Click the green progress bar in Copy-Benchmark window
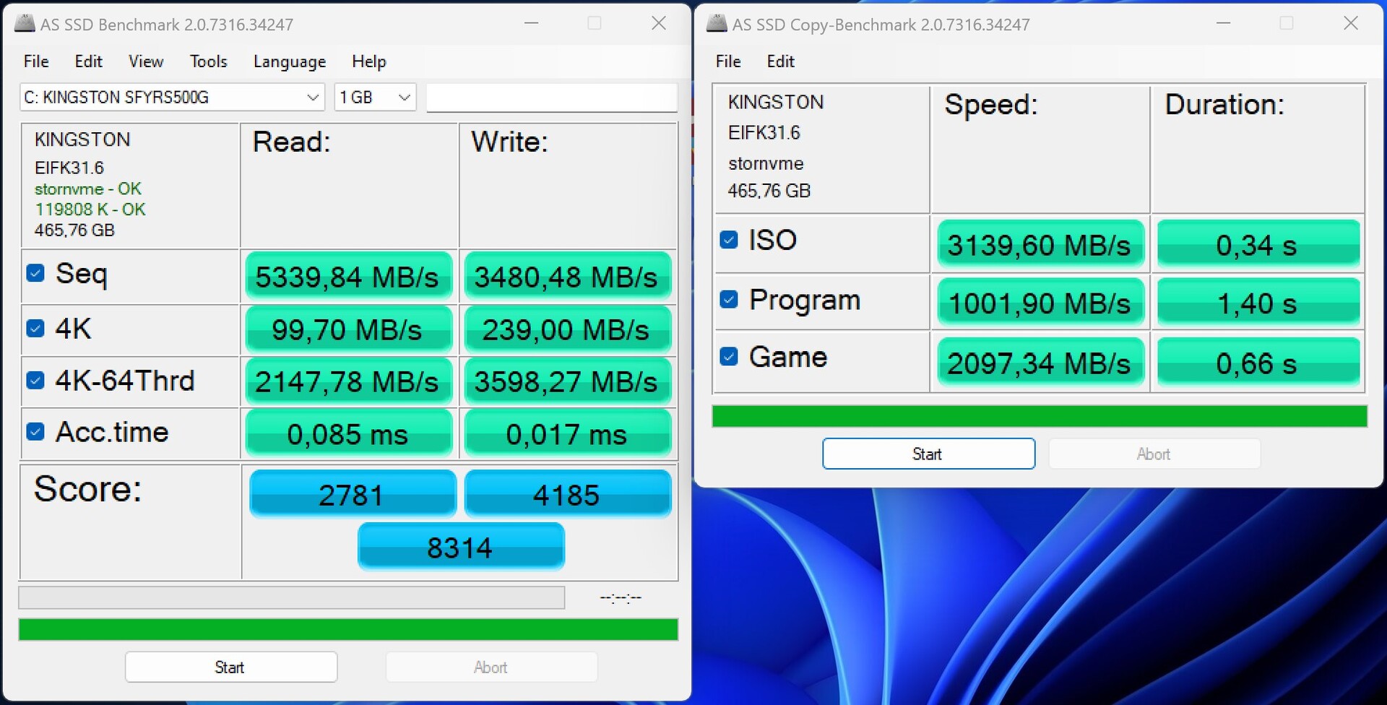The image size is (1387, 705). click(x=1040, y=416)
